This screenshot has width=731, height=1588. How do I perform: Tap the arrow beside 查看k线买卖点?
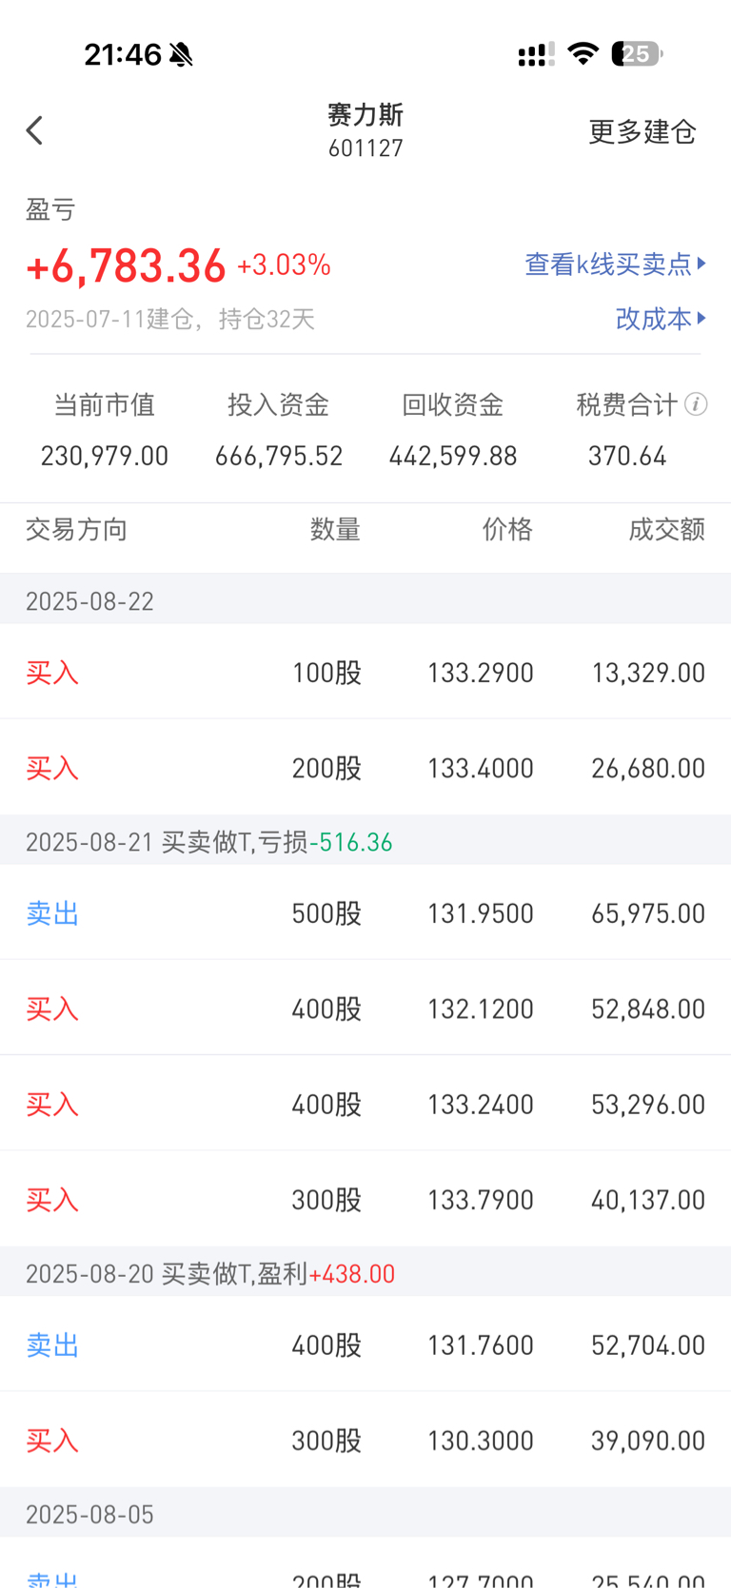coord(701,263)
